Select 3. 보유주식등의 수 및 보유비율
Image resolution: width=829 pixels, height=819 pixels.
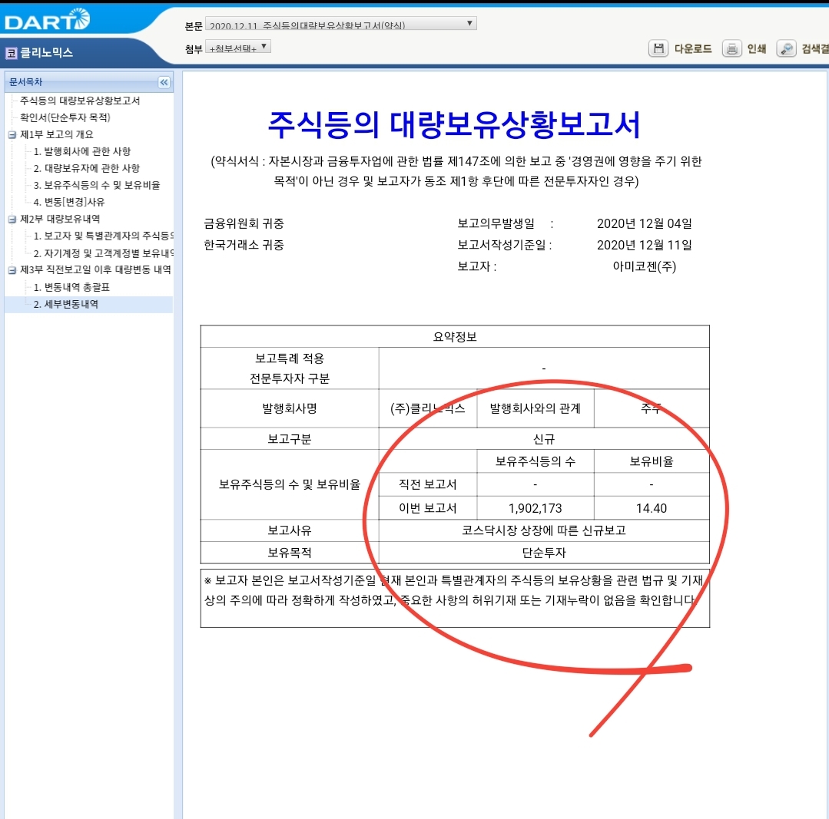point(97,185)
